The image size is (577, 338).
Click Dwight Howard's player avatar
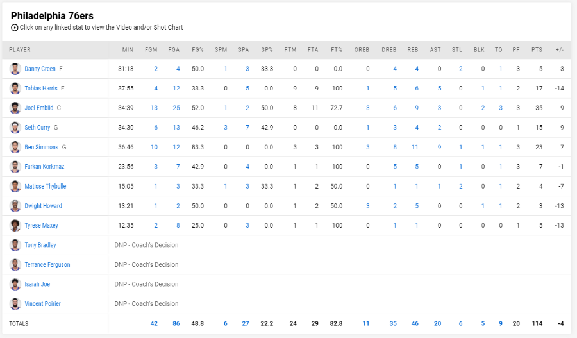(15, 206)
